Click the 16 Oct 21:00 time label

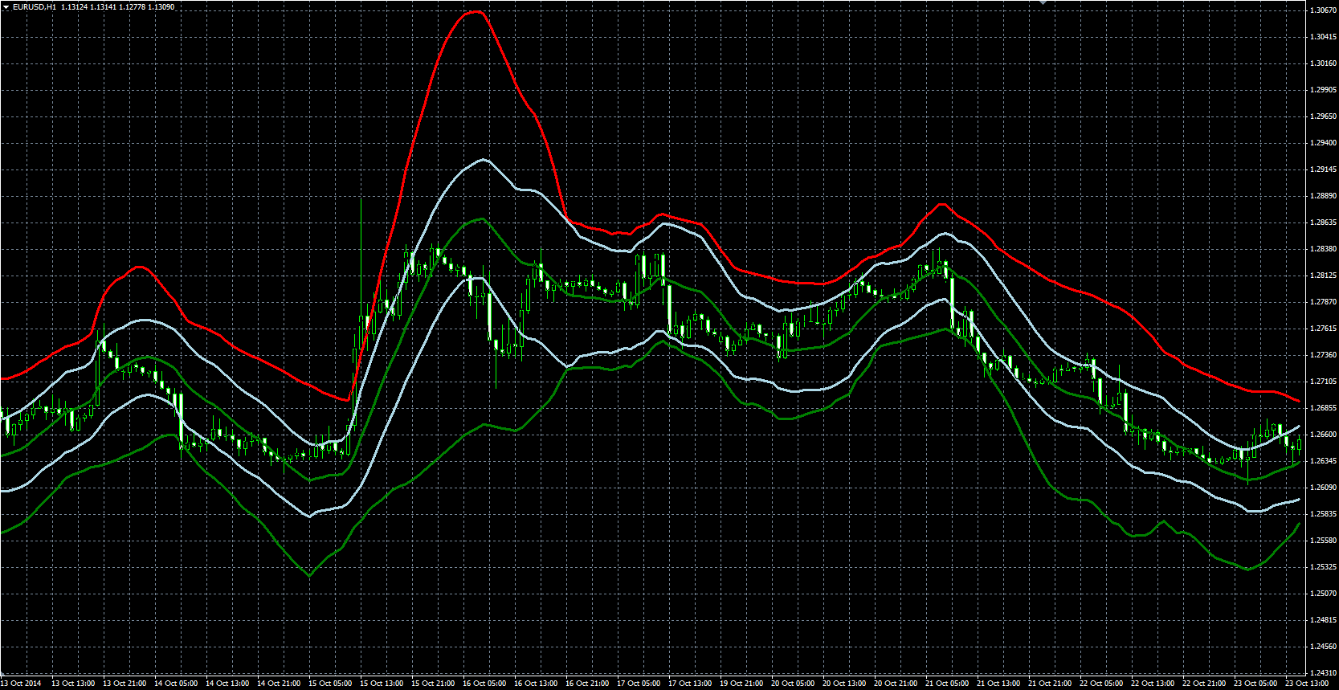point(587,684)
